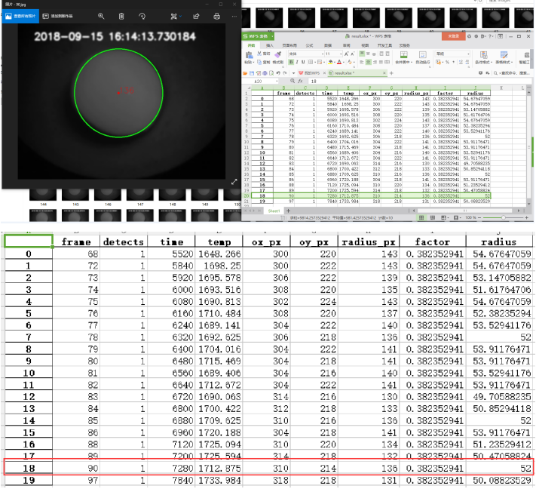Toggle Wrap Text (自动换行) in WPS
The width and height of the screenshot is (536, 489).
click(x=422, y=57)
